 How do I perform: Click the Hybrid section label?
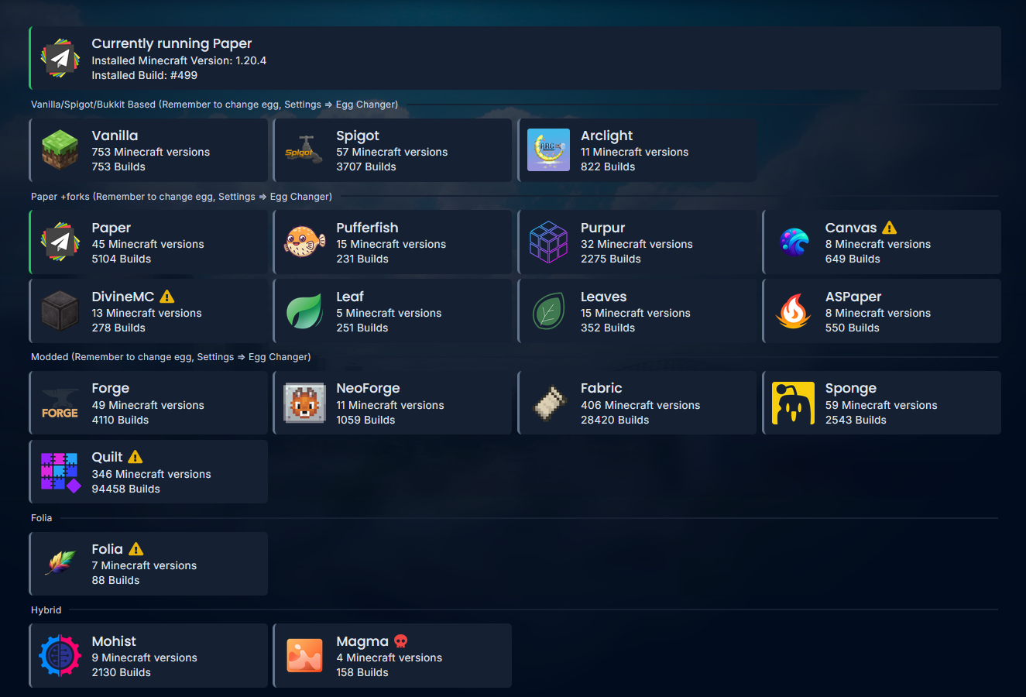coord(46,610)
